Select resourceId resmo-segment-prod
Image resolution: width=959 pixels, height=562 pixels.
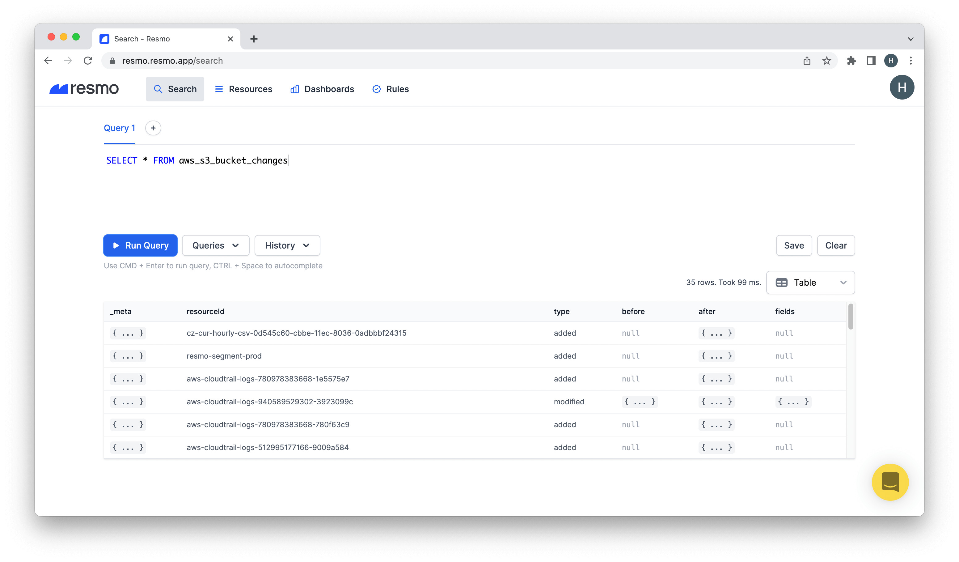224,356
